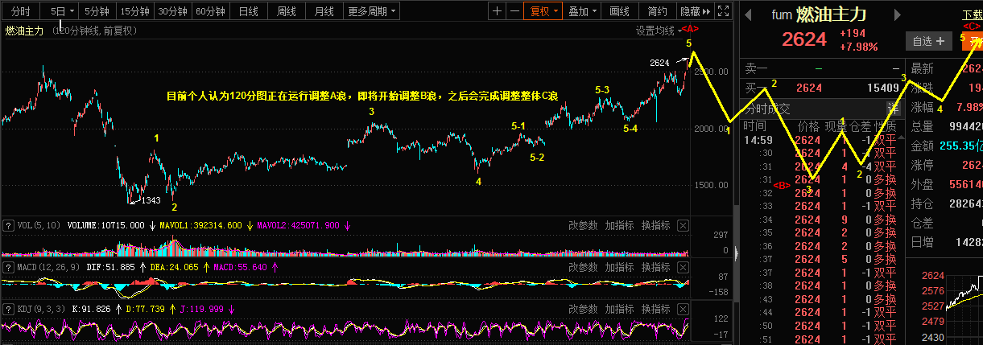Switch to 周线 weekly chart
Screen dimensions: 983x345
click(x=287, y=11)
